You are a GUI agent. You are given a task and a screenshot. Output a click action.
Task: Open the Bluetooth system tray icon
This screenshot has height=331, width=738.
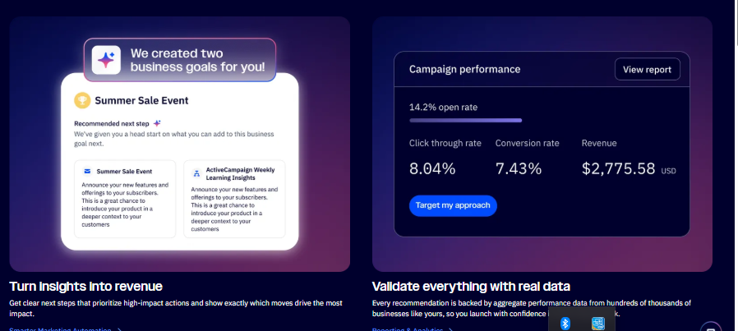(565, 323)
